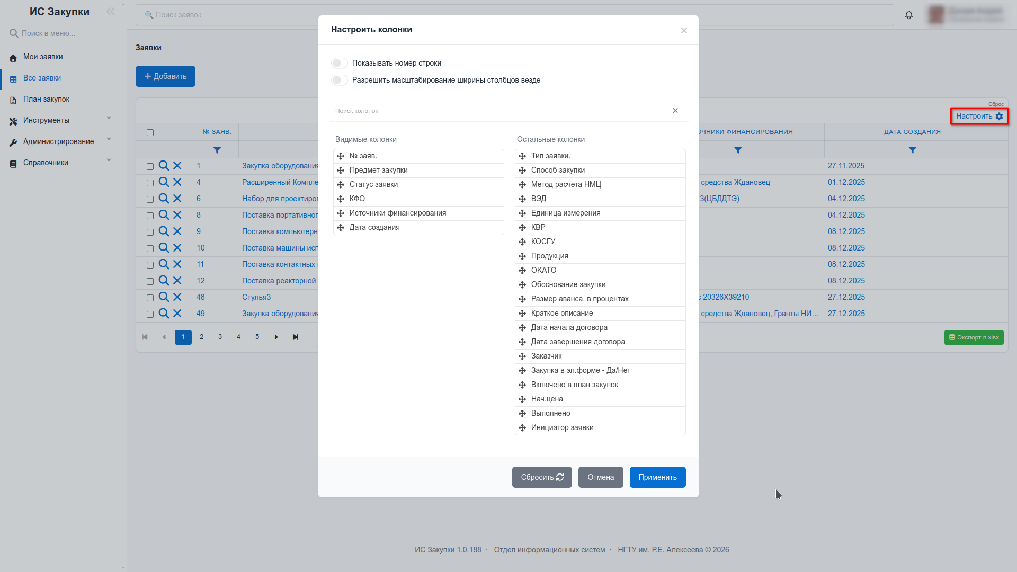Go to the last page of results
Viewport: 1017px width, 572px height.
coord(295,337)
